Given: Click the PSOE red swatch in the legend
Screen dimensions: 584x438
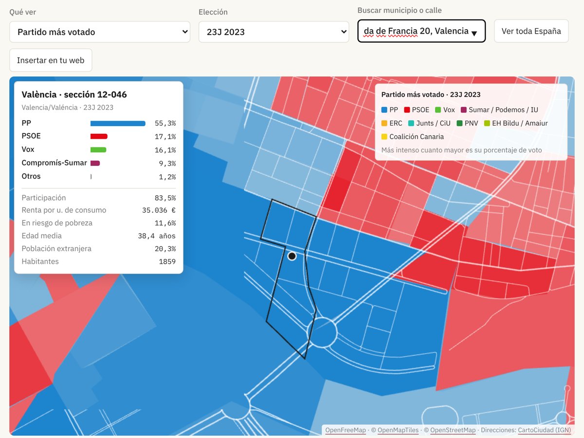Looking at the screenshot, I should pos(407,110).
